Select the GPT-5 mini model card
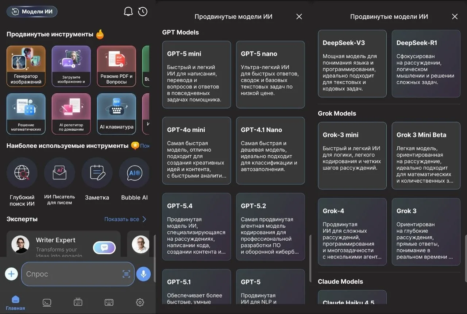467x314 pixels. click(197, 74)
